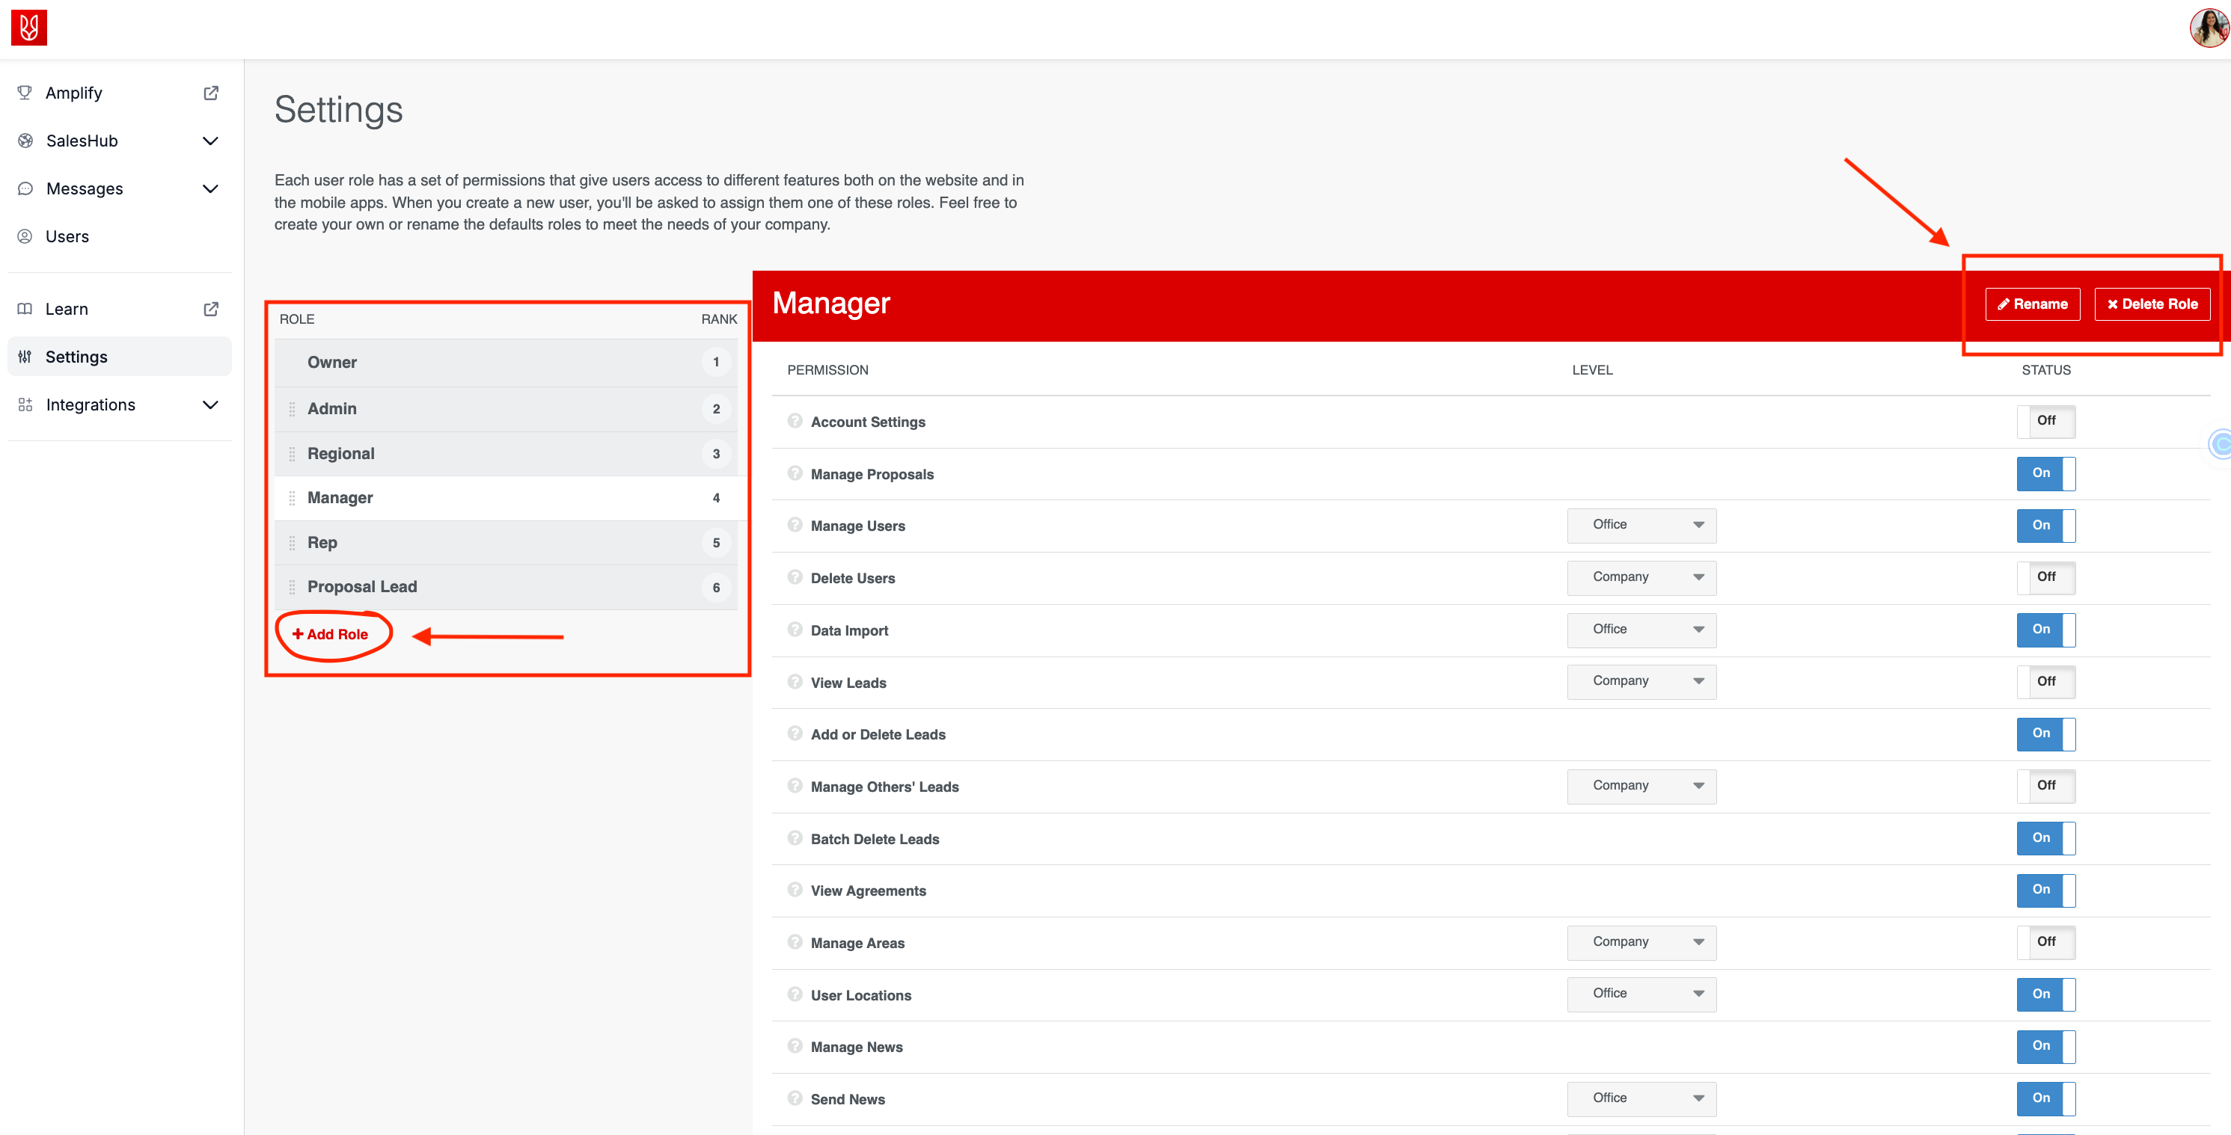Click help icon beside Send News
The width and height of the screenshot is (2231, 1135).
point(795,1098)
